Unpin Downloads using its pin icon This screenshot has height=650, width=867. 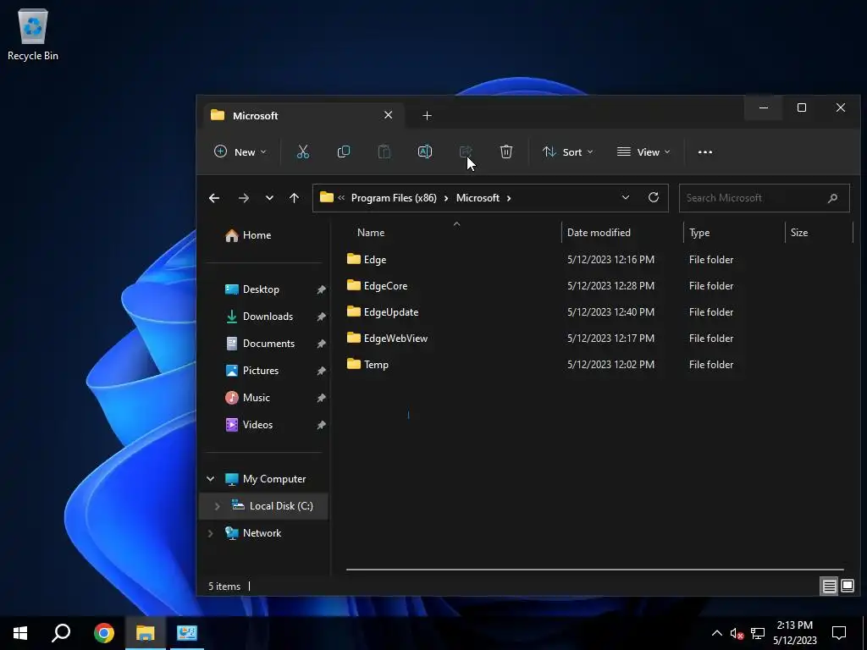(321, 317)
